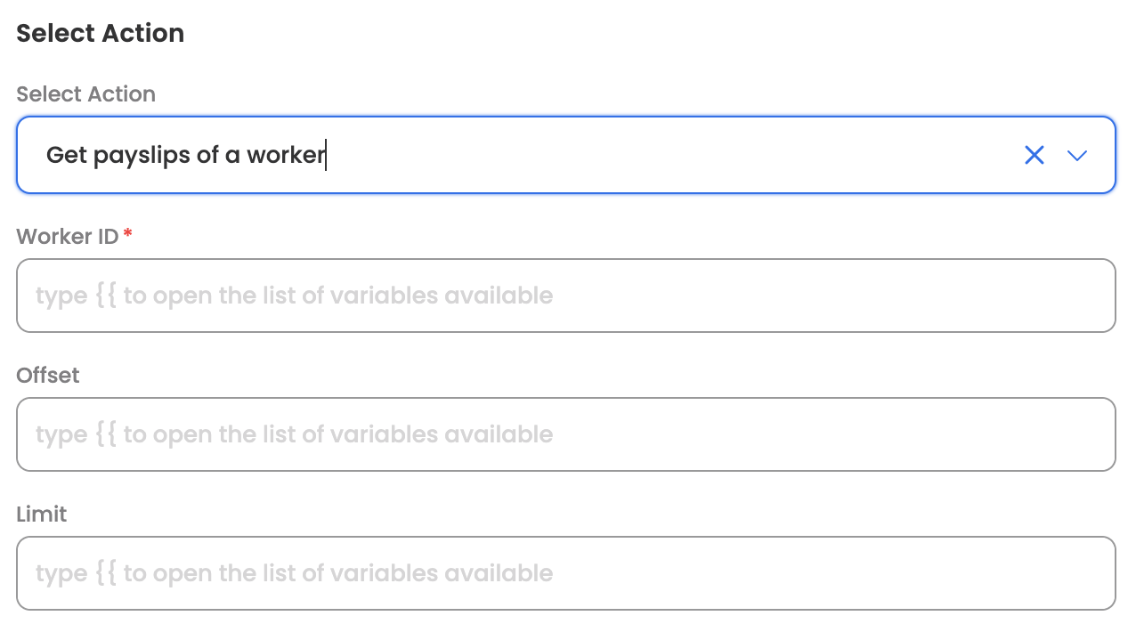This screenshot has height=632, width=1136.
Task: Click the word "worker" in the action selector
Action: point(286,156)
